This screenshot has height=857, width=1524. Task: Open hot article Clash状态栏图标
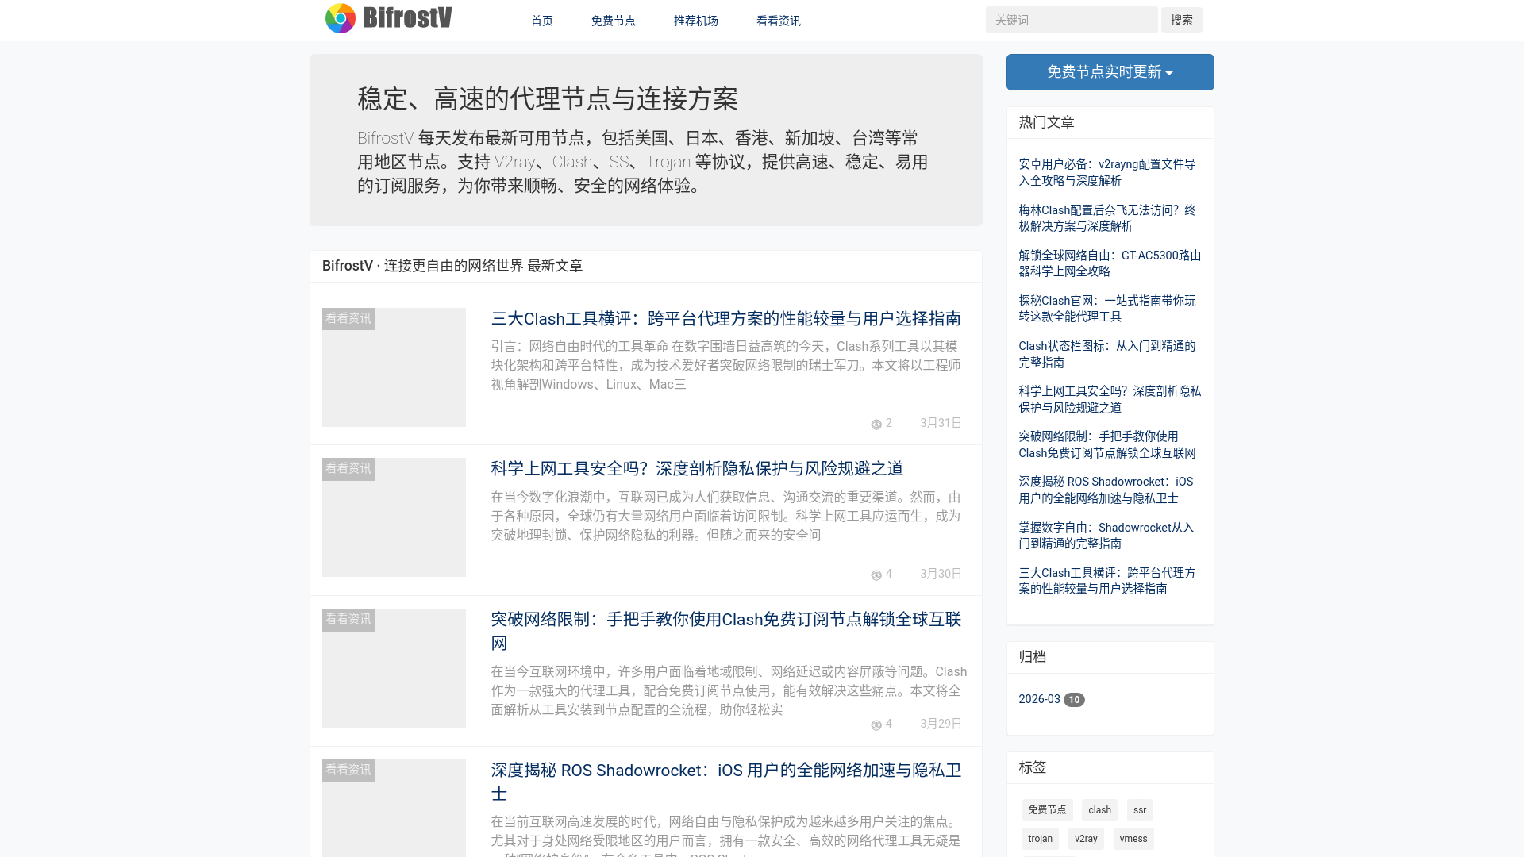pos(1106,354)
